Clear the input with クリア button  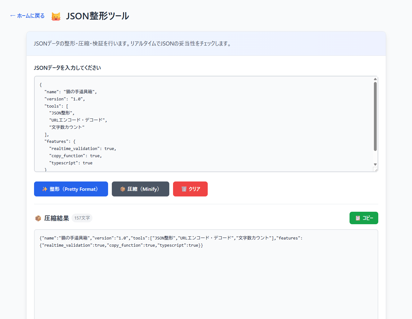coord(190,189)
